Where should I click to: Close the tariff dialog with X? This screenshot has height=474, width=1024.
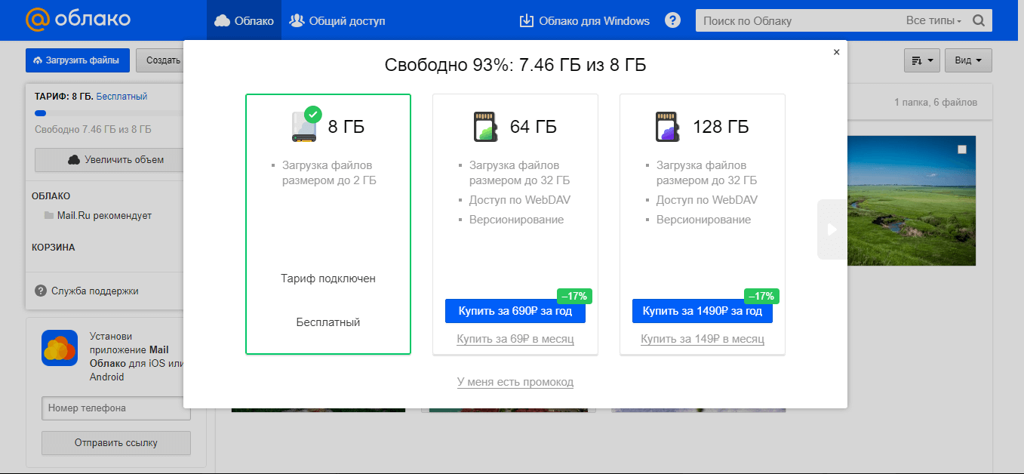tap(836, 52)
